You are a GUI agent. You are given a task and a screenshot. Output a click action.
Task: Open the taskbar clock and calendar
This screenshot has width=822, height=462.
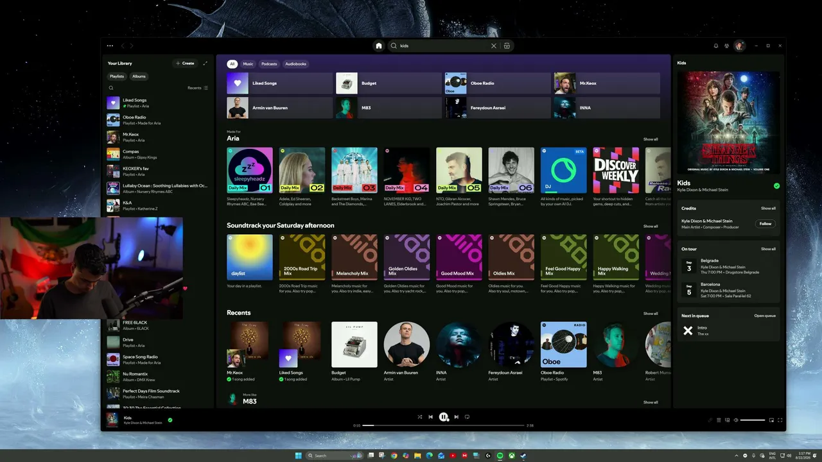[805, 456]
